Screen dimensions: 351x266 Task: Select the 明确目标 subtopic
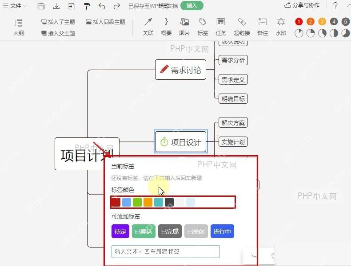click(233, 99)
